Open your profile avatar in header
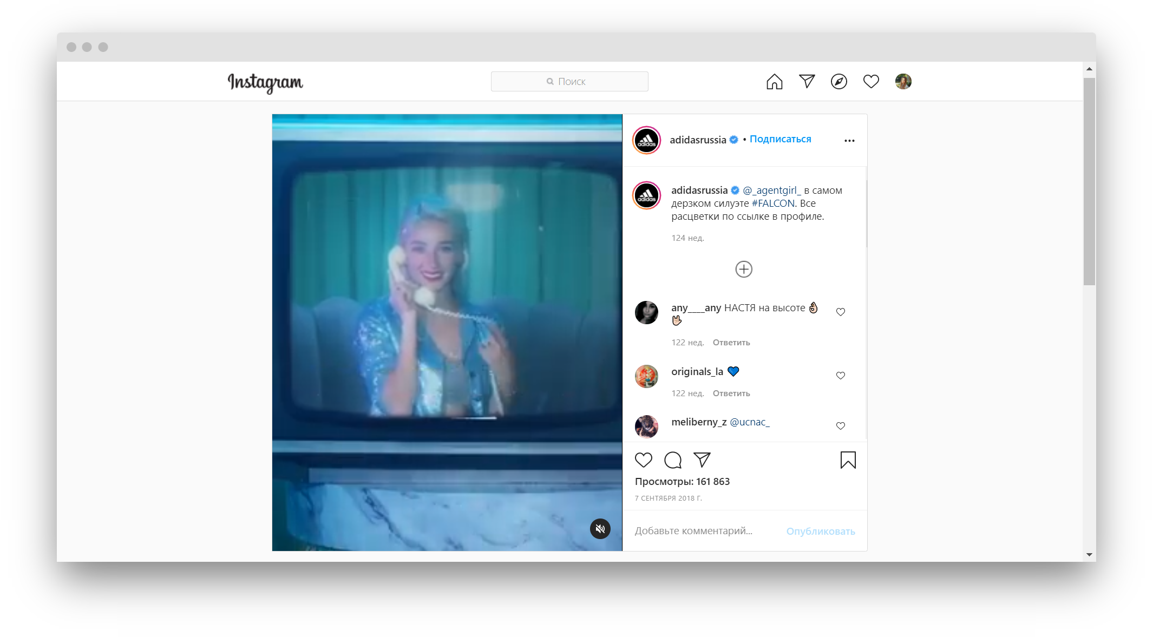The height and width of the screenshot is (643, 1153). coord(903,81)
